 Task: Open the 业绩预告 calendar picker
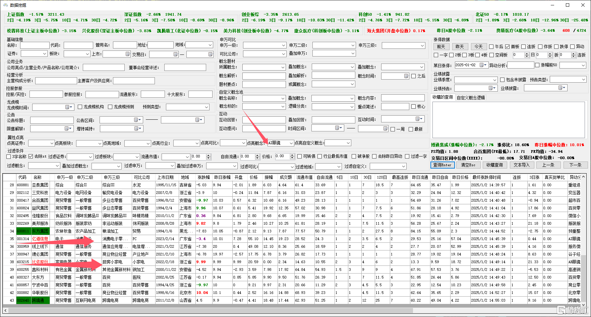pos(492,88)
